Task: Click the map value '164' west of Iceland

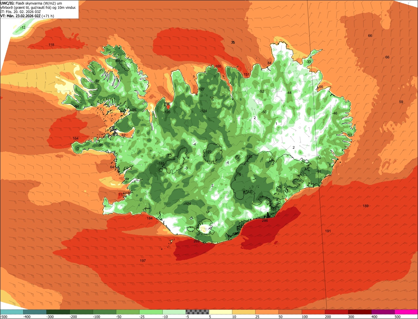Action: coord(75,139)
